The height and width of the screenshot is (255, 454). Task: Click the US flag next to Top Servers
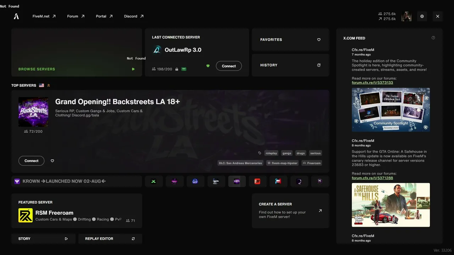tap(41, 85)
